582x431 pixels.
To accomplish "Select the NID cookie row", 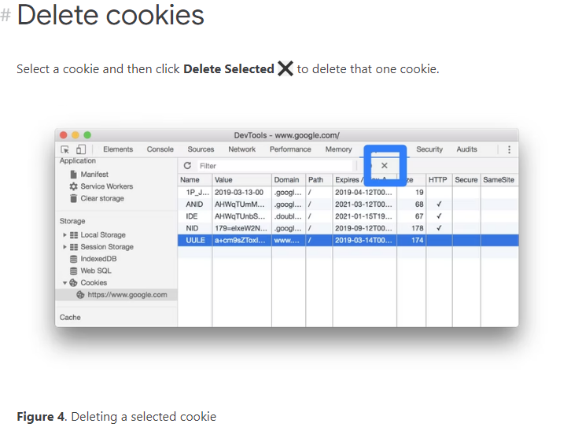I will coord(348,228).
